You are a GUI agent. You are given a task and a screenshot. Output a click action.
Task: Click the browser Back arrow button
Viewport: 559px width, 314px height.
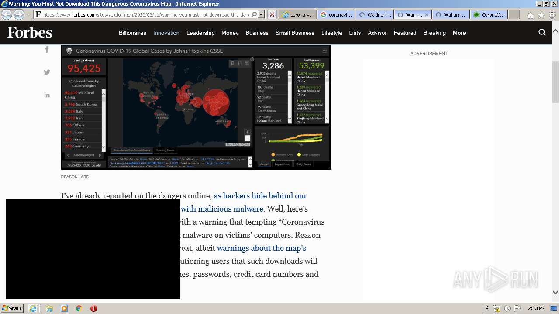click(x=7, y=14)
